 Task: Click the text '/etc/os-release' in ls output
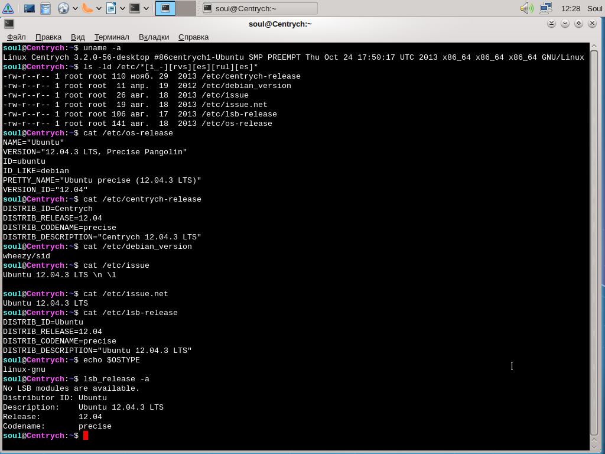pyautogui.click(x=237, y=124)
